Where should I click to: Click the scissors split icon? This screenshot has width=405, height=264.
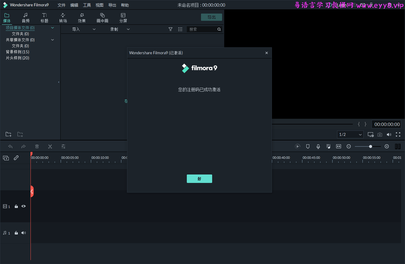point(50,146)
